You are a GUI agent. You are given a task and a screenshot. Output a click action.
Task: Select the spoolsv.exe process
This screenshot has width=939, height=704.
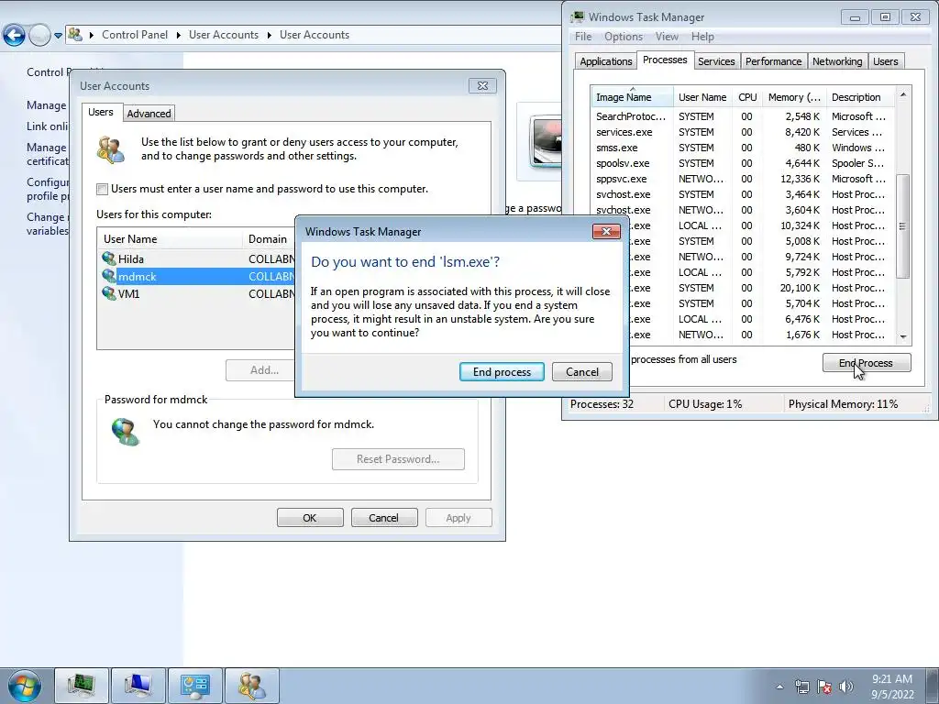743,163
